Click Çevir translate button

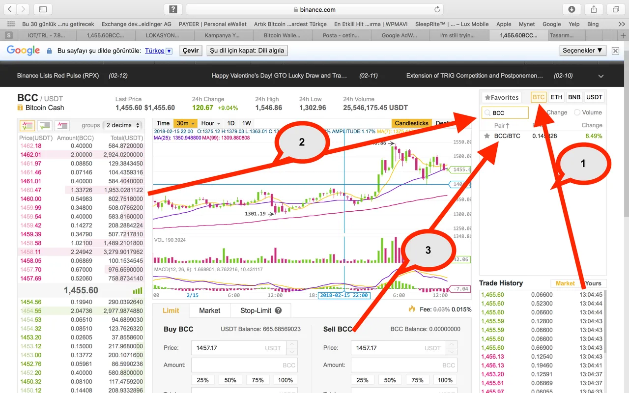tap(191, 51)
